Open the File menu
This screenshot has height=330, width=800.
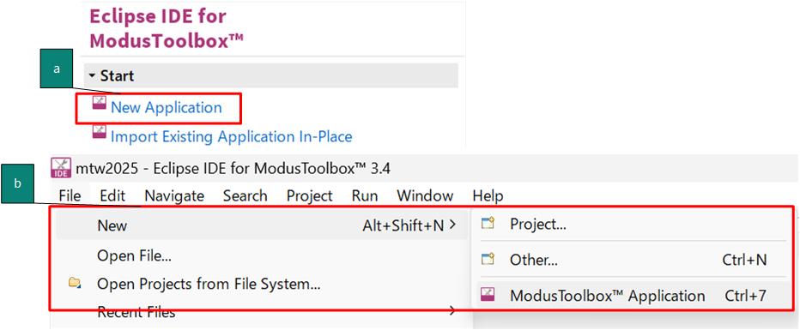[x=70, y=195]
